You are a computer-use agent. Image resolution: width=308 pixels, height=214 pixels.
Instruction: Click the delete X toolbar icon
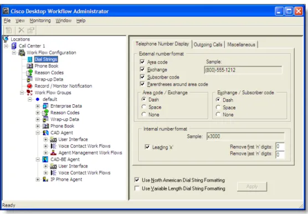pos(21,30)
